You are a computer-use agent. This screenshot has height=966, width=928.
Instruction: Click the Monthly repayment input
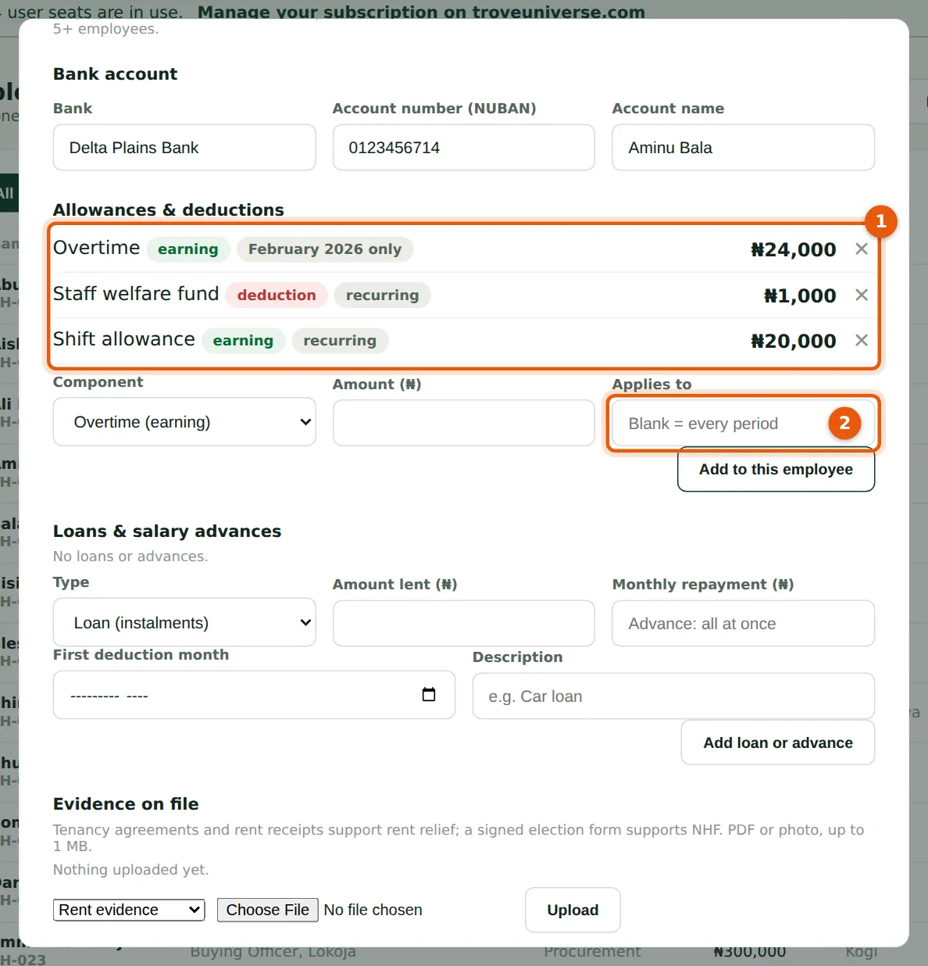(x=743, y=624)
